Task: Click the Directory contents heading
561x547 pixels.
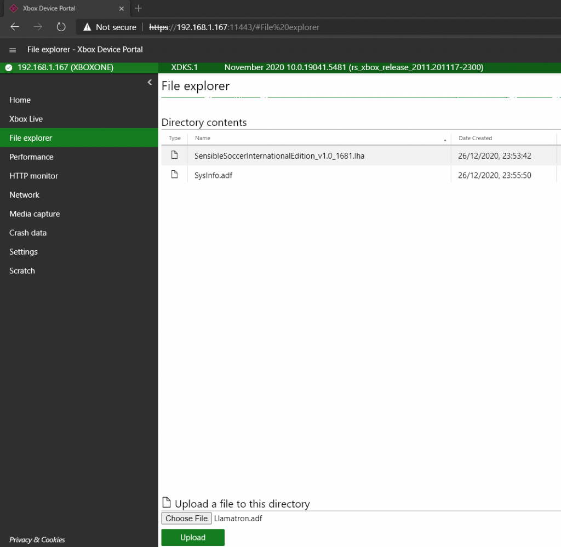Action: coord(204,122)
